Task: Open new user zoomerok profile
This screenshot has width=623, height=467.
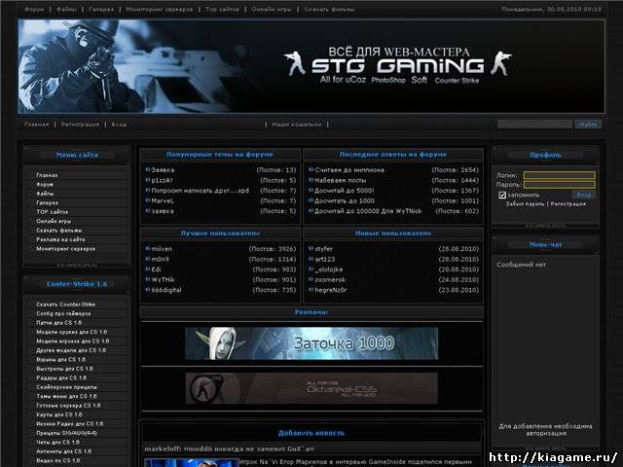Action: tap(330, 280)
